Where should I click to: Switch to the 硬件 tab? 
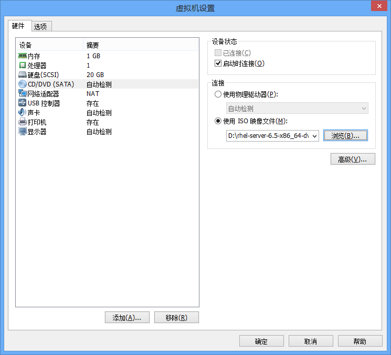18,26
